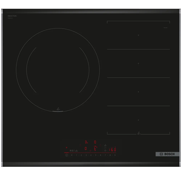This screenshot has width=181, height=181.
Task: Choose level 2 on the power scale
Action: [81, 155]
